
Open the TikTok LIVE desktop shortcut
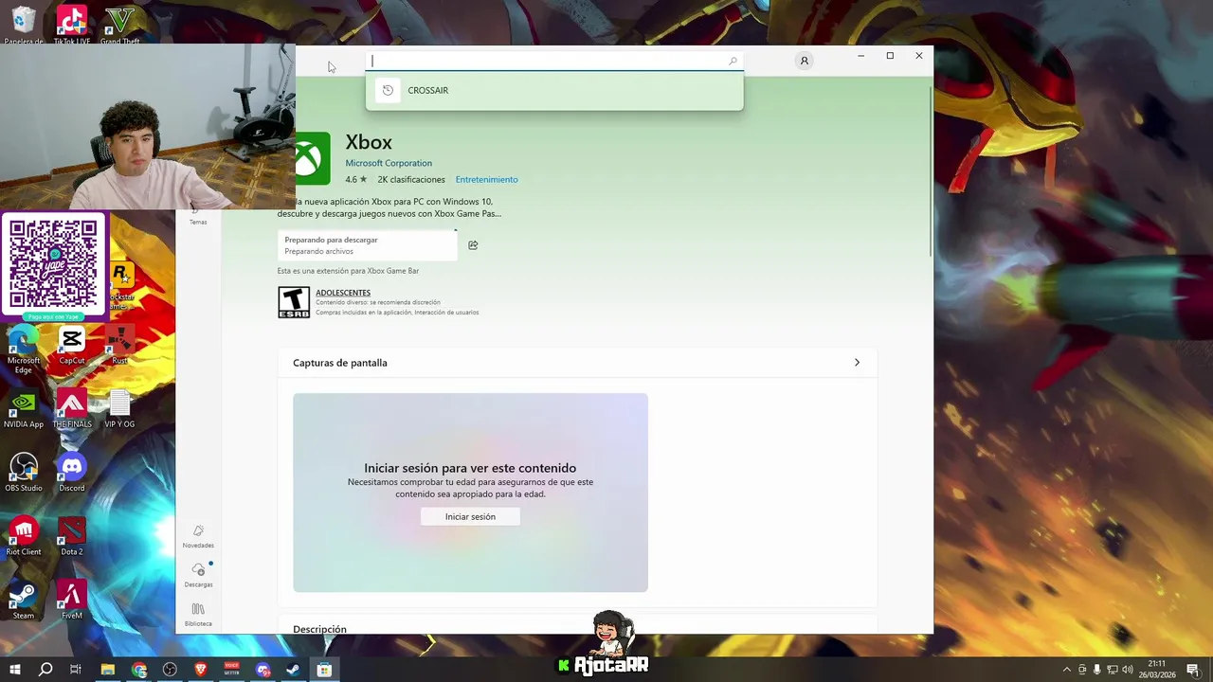pos(72,25)
